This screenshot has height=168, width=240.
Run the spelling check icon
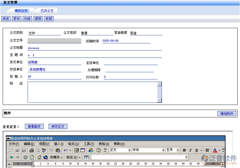point(44,150)
